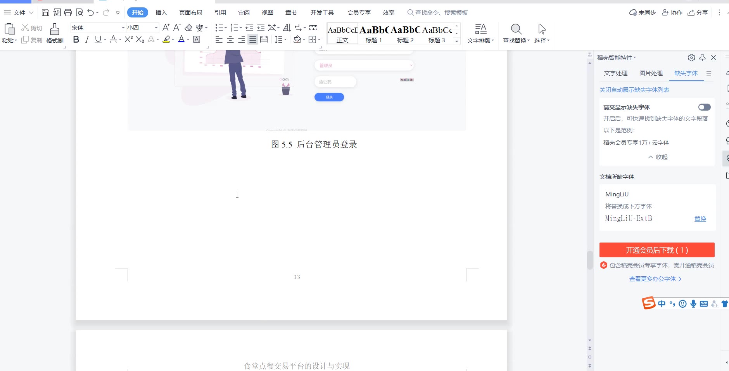Click the Paste (粘贴) clipboard icon

(x=9, y=29)
